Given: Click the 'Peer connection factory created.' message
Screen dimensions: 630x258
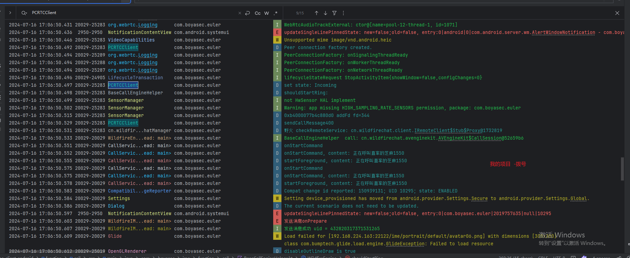Looking at the screenshot, I should pos(328,47).
